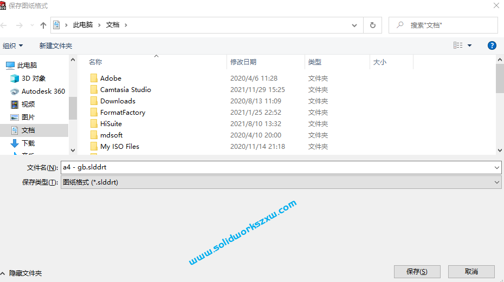
Task: Click the HiSuite folder icon
Action: [94, 123]
